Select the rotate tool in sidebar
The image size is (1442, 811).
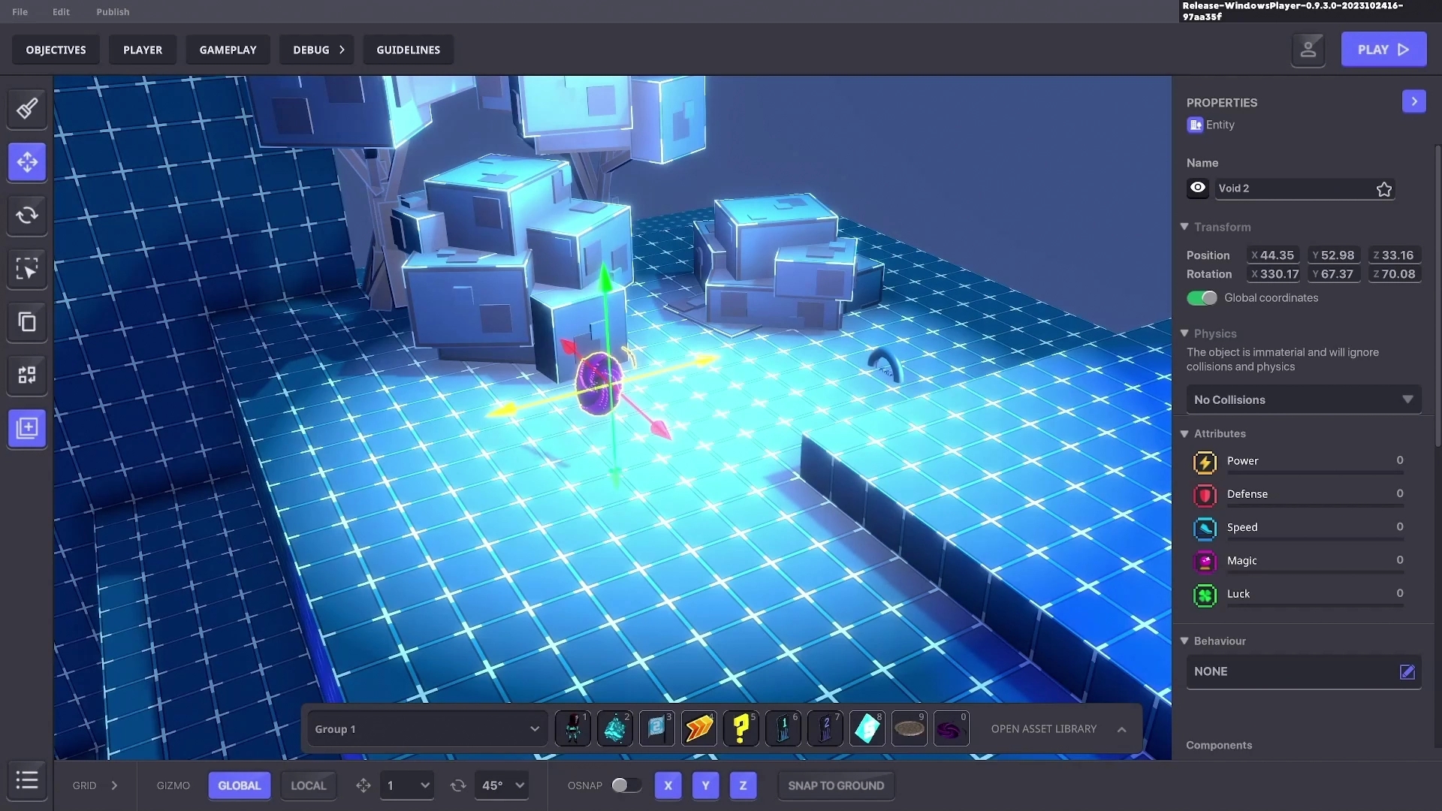click(27, 216)
